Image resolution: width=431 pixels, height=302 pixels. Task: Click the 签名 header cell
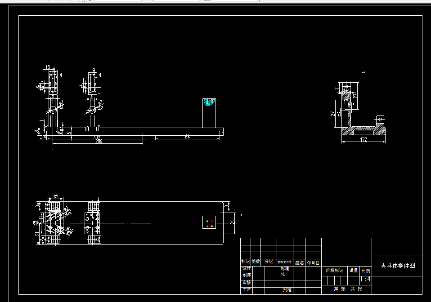tap(299, 263)
